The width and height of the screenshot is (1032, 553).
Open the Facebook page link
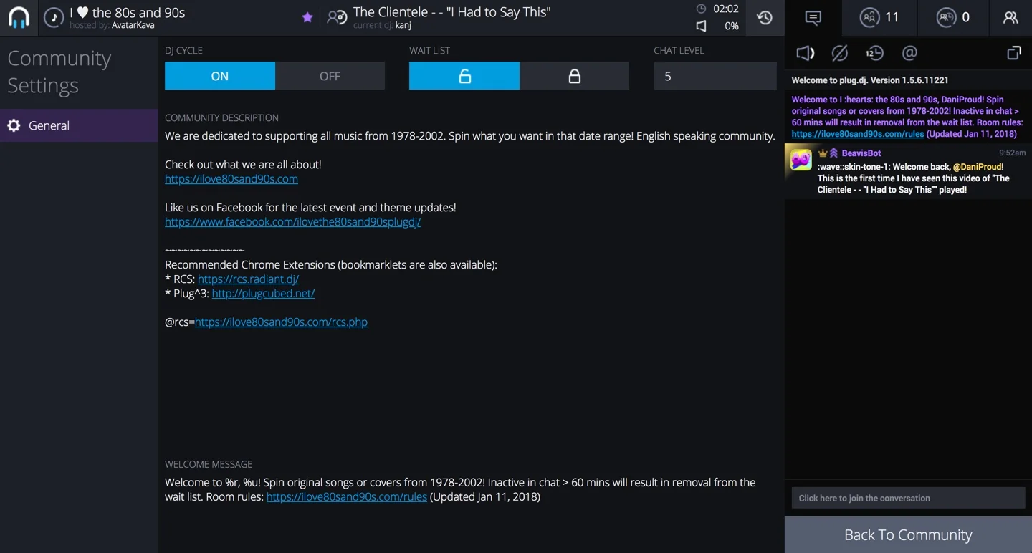tap(292, 222)
